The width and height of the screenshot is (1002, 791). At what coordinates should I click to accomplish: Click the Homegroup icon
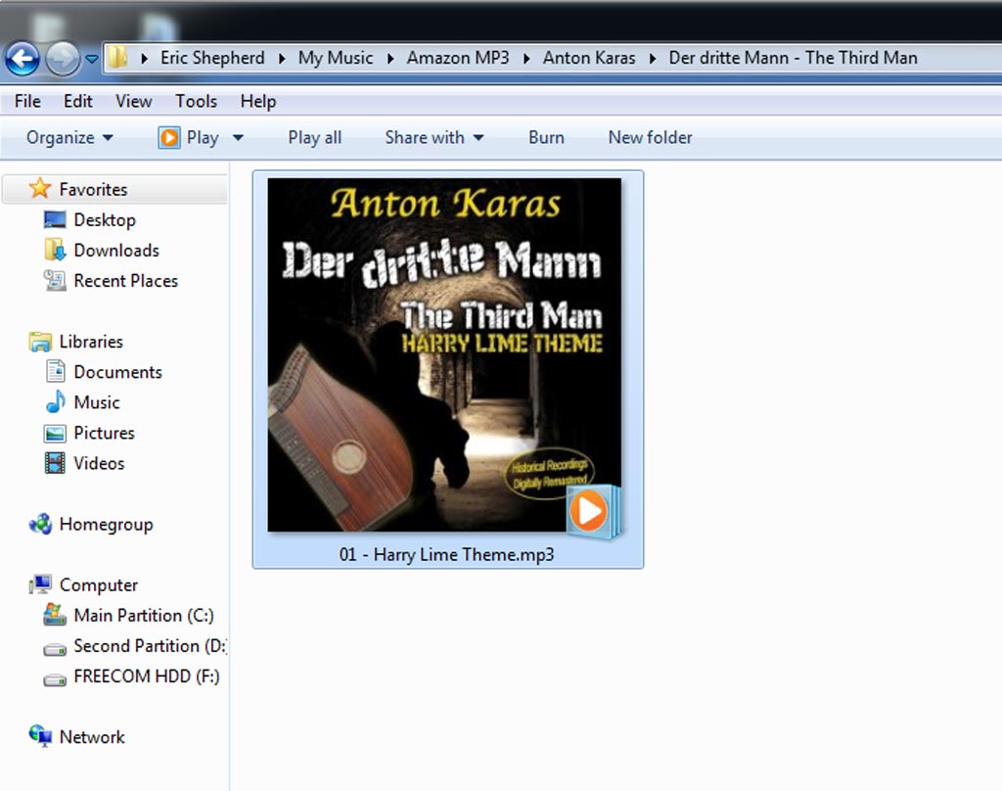[40, 524]
